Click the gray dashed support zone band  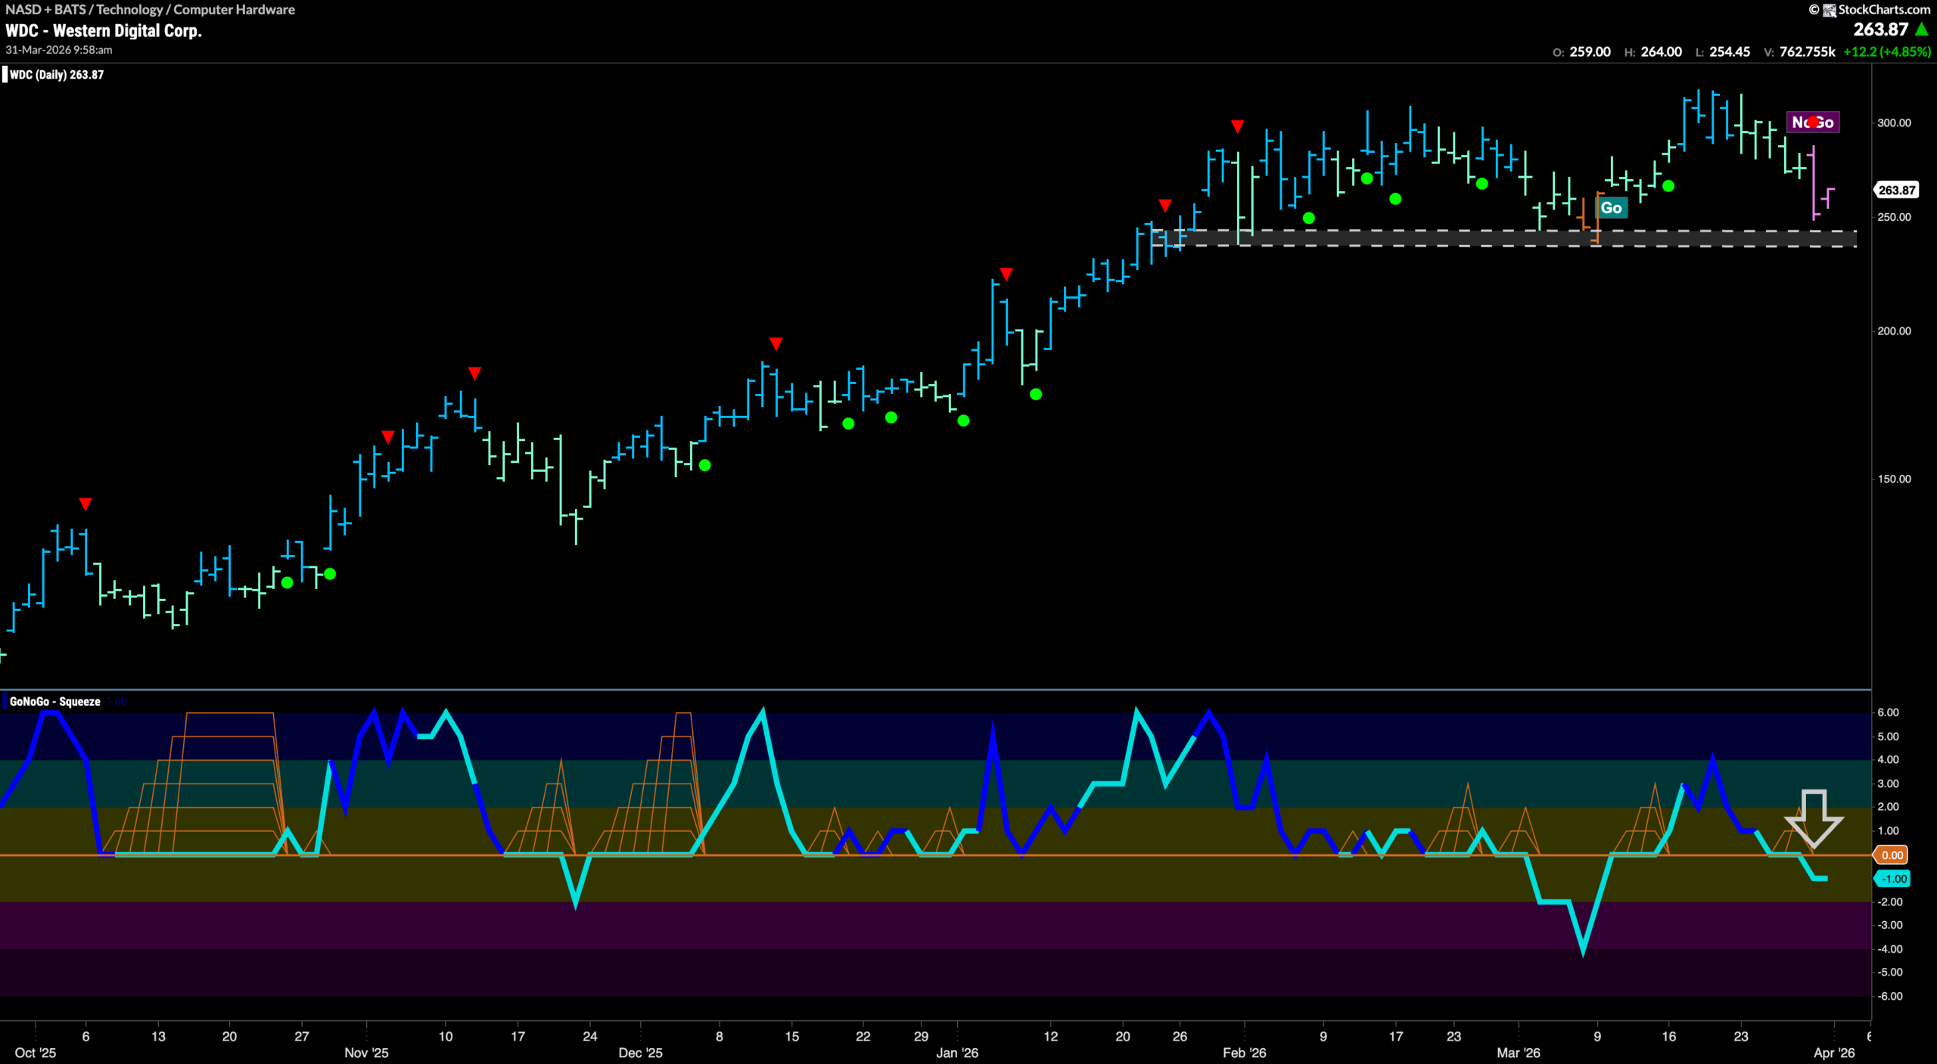[x=1504, y=238]
